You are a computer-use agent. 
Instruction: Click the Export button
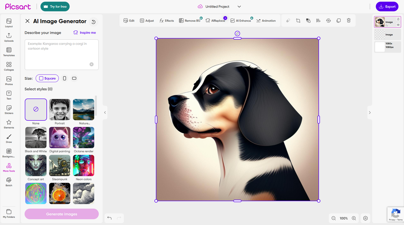[387, 7]
